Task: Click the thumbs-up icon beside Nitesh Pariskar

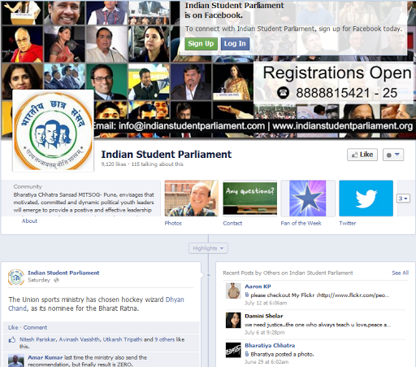Action: [12, 339]
